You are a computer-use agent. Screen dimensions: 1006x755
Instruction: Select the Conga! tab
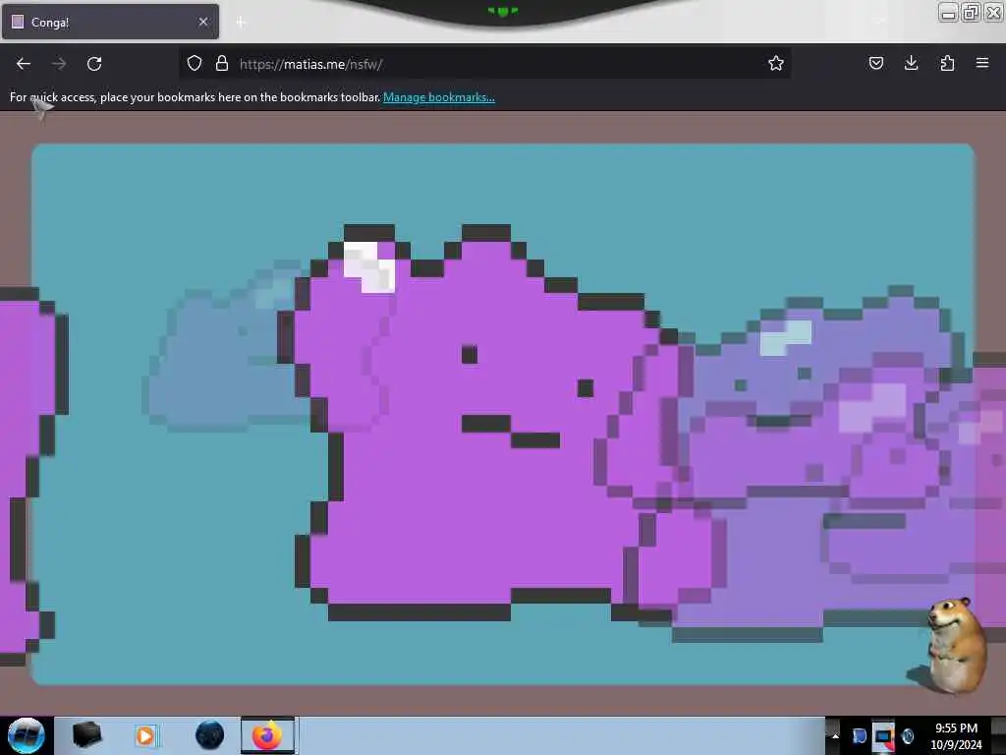110,22
